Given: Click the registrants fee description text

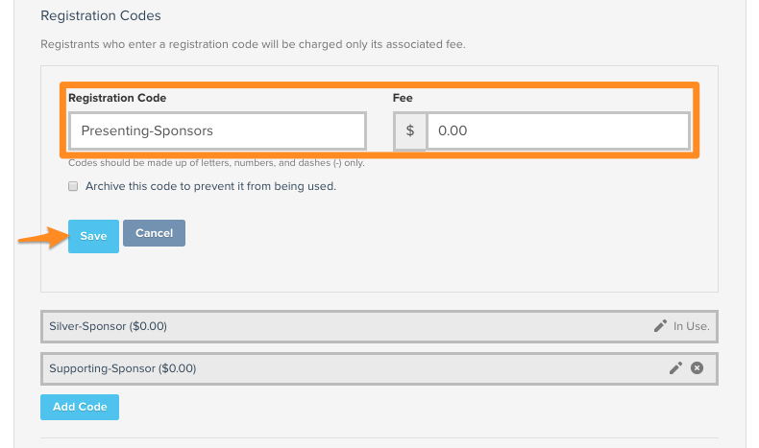Looking at the screenshot, I should click(254, 44).
